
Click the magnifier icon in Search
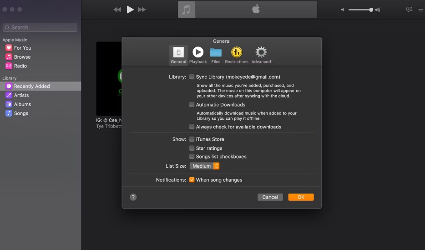[x=7, y=27]
